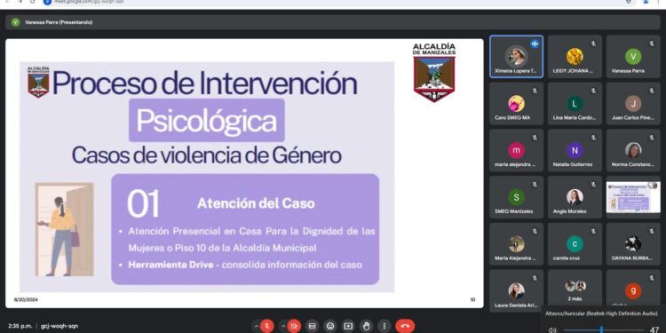The image size is (666, 333).
Task: Click the Vanessa Parra (Presentando) banner
Action: [333, 22]
